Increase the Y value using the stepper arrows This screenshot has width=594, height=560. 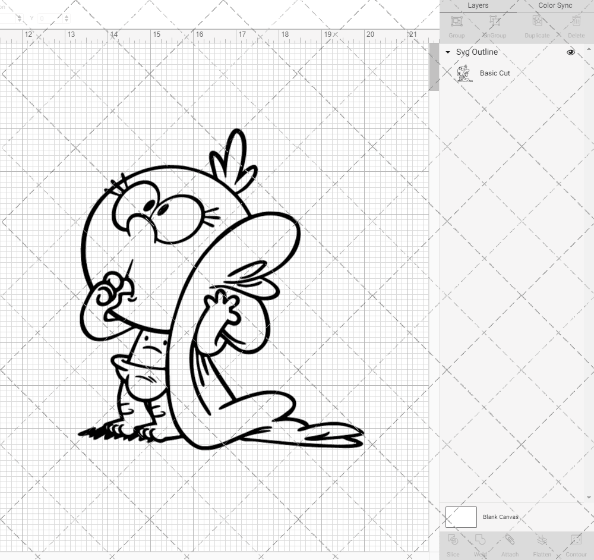coord(67,16)
